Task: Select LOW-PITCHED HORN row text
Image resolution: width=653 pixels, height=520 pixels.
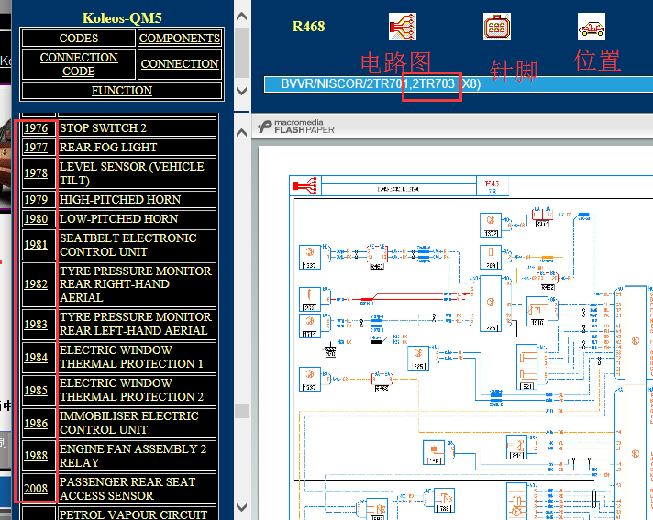Action: [118, 218]
